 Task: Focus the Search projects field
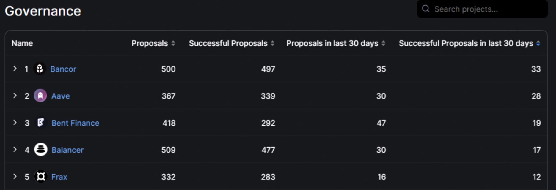(x=488, y=9)
